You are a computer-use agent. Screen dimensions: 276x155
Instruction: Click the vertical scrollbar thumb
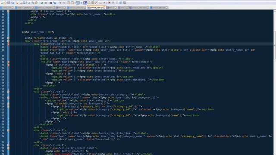pos(275,45)
